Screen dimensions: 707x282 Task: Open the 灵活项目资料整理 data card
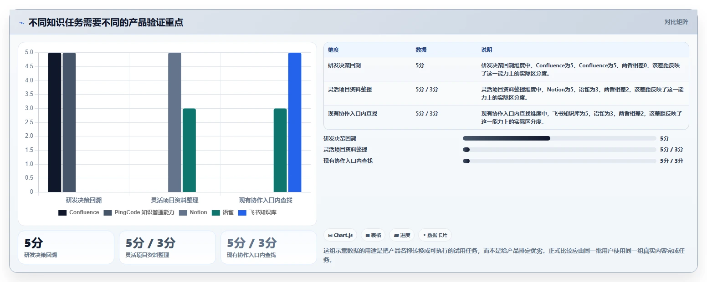point(167,247)
